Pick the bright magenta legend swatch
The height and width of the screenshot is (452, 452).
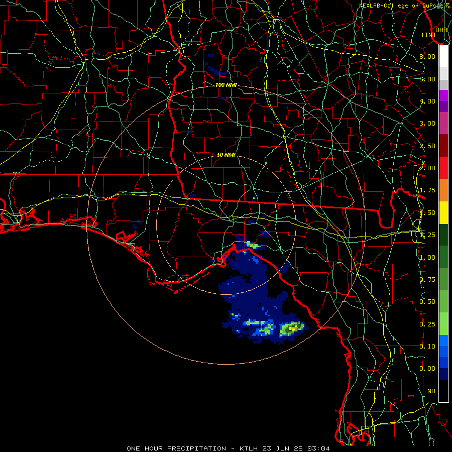[443, 95]
